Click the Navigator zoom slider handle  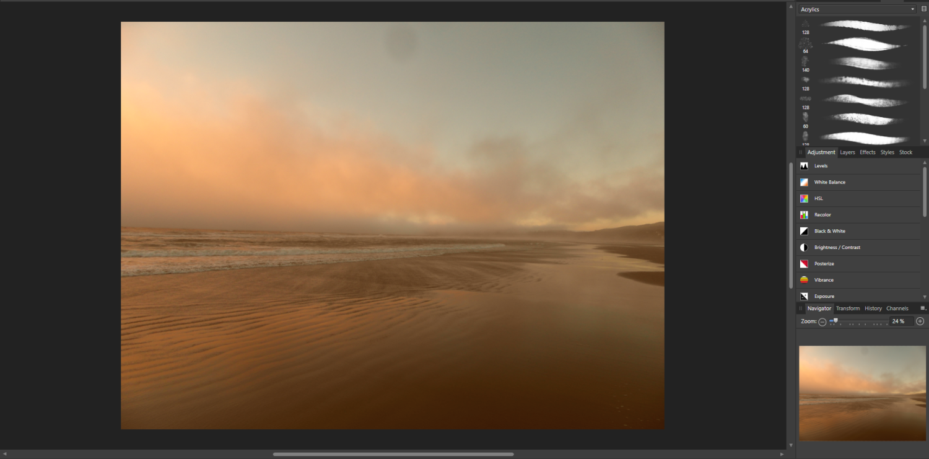click(x=835, y=321)
